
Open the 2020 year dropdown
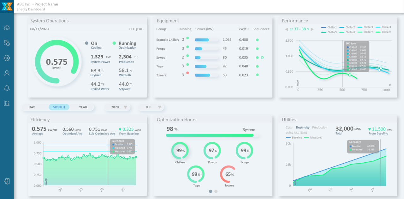118,107
